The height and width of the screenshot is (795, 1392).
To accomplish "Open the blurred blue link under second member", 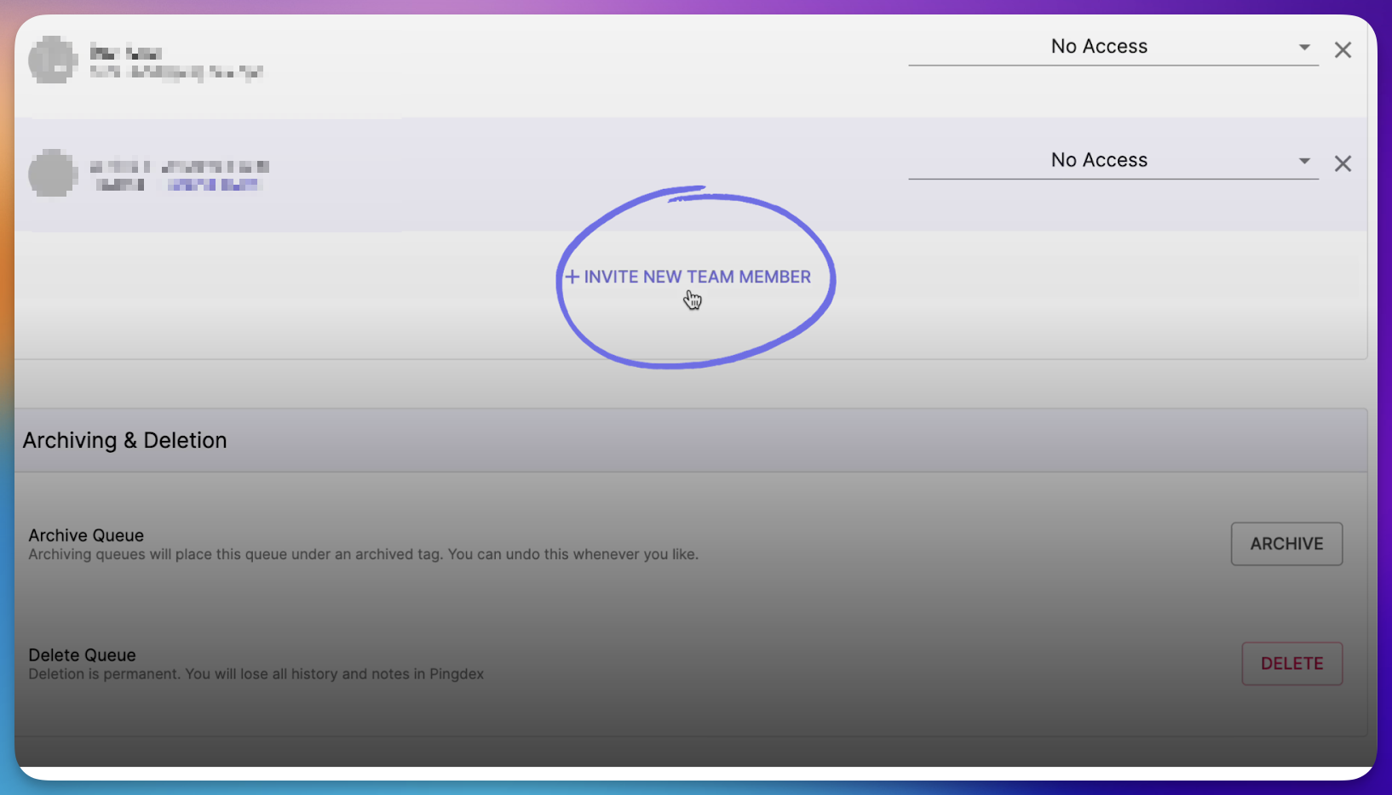I will pyautogui.click(x=213, y=185).
